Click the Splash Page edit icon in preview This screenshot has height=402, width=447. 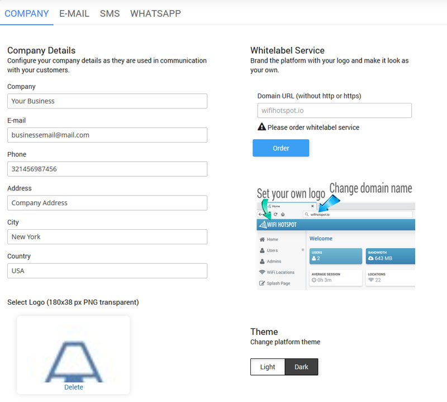(262, 283)
